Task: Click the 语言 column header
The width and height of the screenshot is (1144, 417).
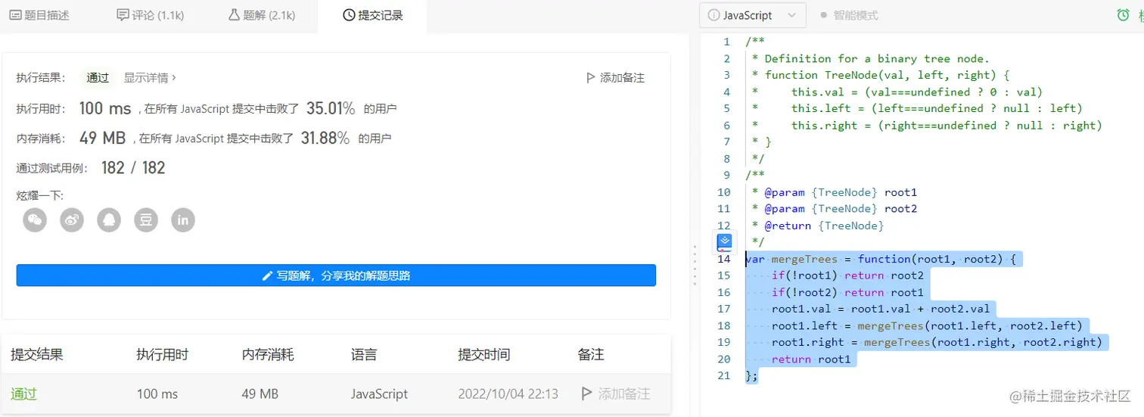Action: (364, 354)
